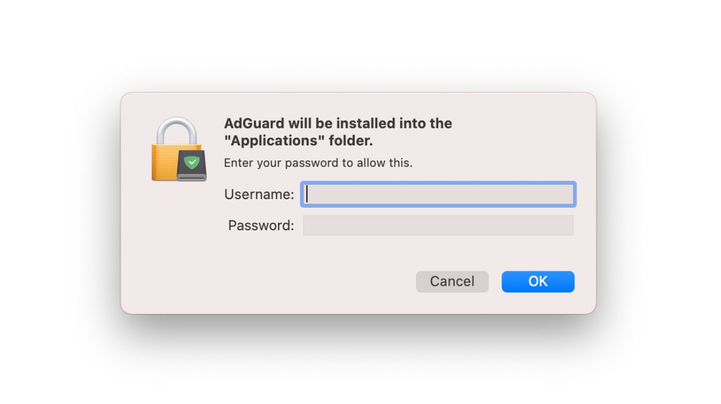Click the blinking text cursor in Username field

[x=307, y=194]
